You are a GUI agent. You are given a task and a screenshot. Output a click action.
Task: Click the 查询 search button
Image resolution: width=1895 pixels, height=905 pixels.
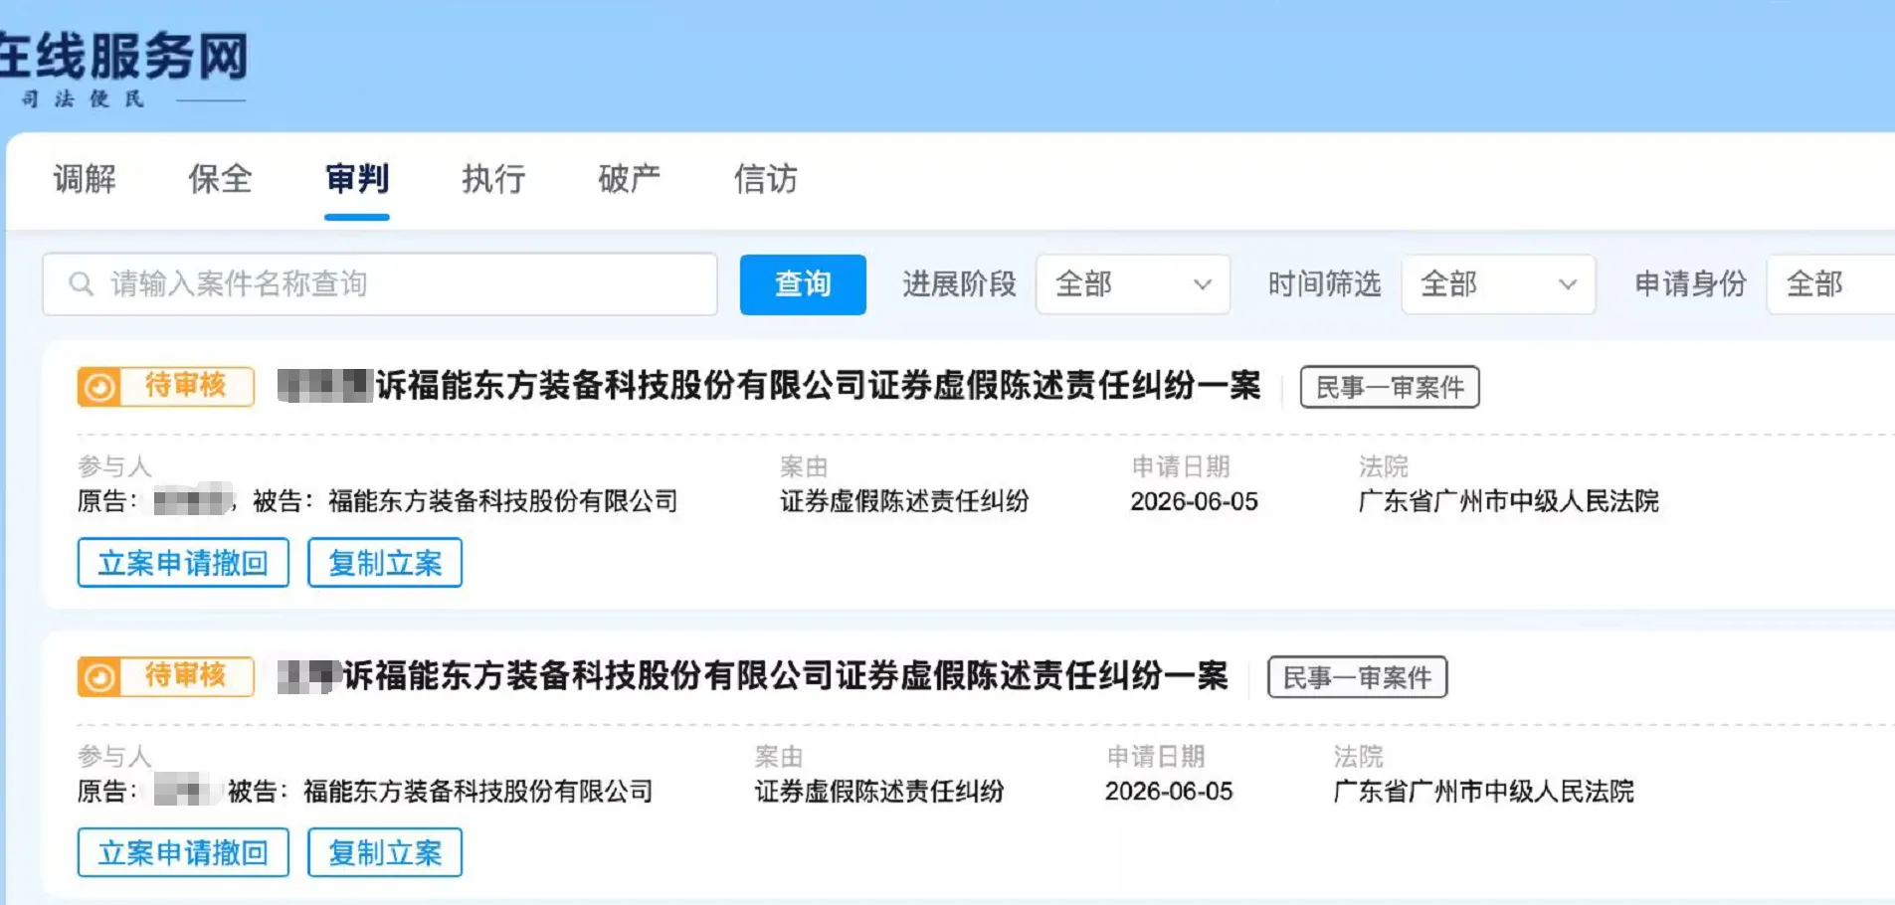pyautogui.click(x=803, y=284)
